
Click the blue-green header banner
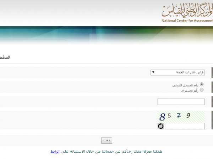(x=106, y=35)
